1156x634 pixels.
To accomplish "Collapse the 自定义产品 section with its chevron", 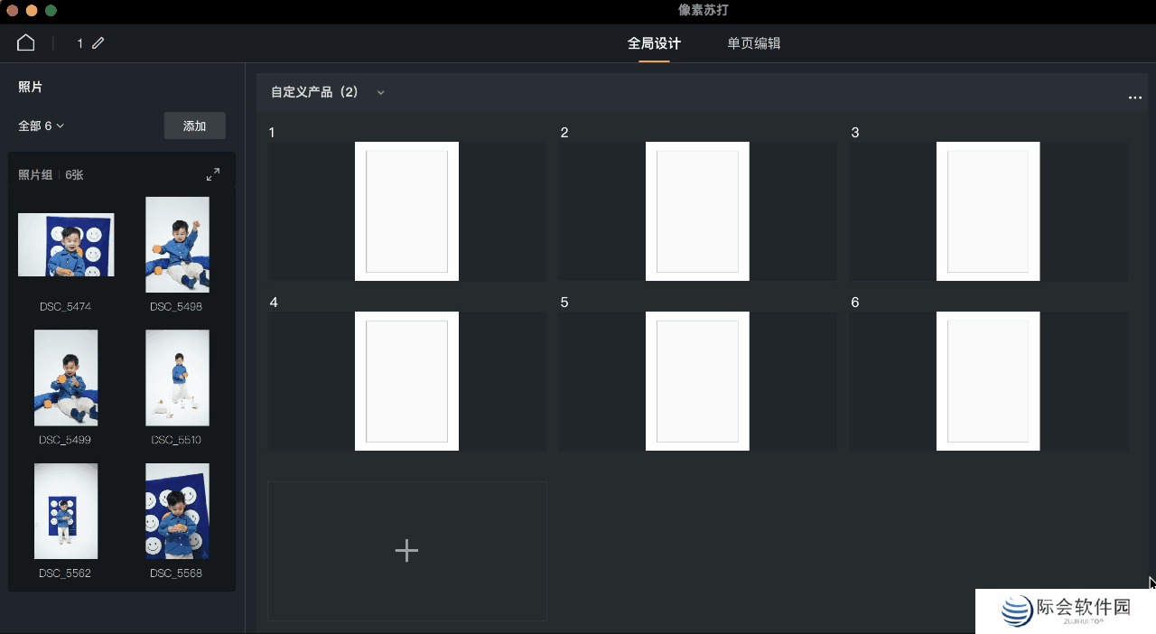I will 380,92.
